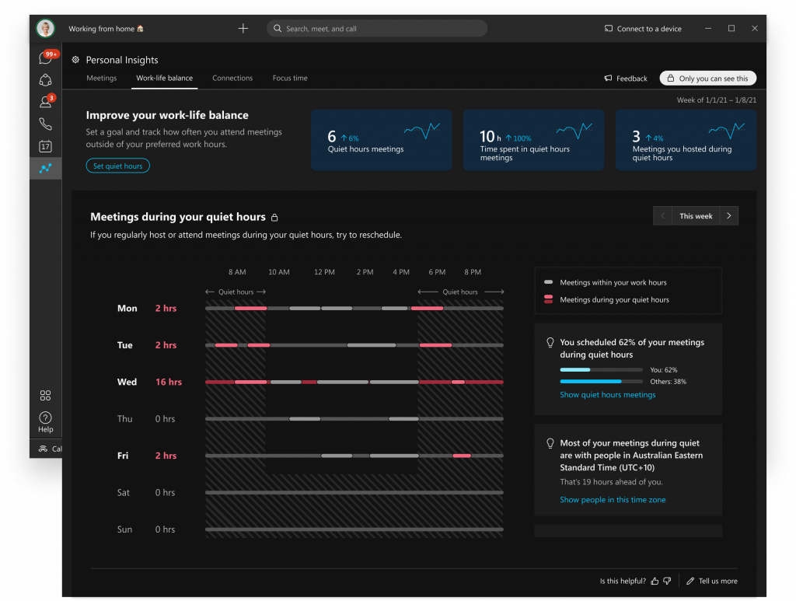The image size is (796, 601).
Task: Click the Set quiet hours button
Action: (x=117, y=166)
